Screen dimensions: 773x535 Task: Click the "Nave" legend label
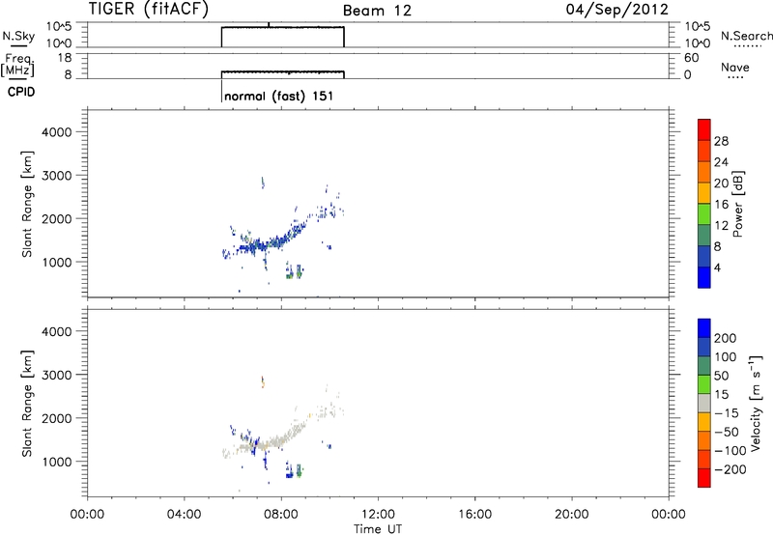[x=735, y=67]
